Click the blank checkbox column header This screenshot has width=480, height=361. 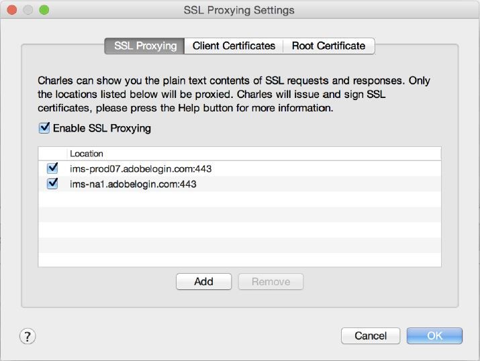(x=52, y=154)
